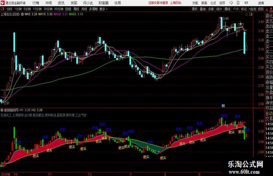The width and height of the screenshot is (273, 176).
Task: Expand the 股朋指标网 indicator dropdown arrow
Action: click(2, 110)
